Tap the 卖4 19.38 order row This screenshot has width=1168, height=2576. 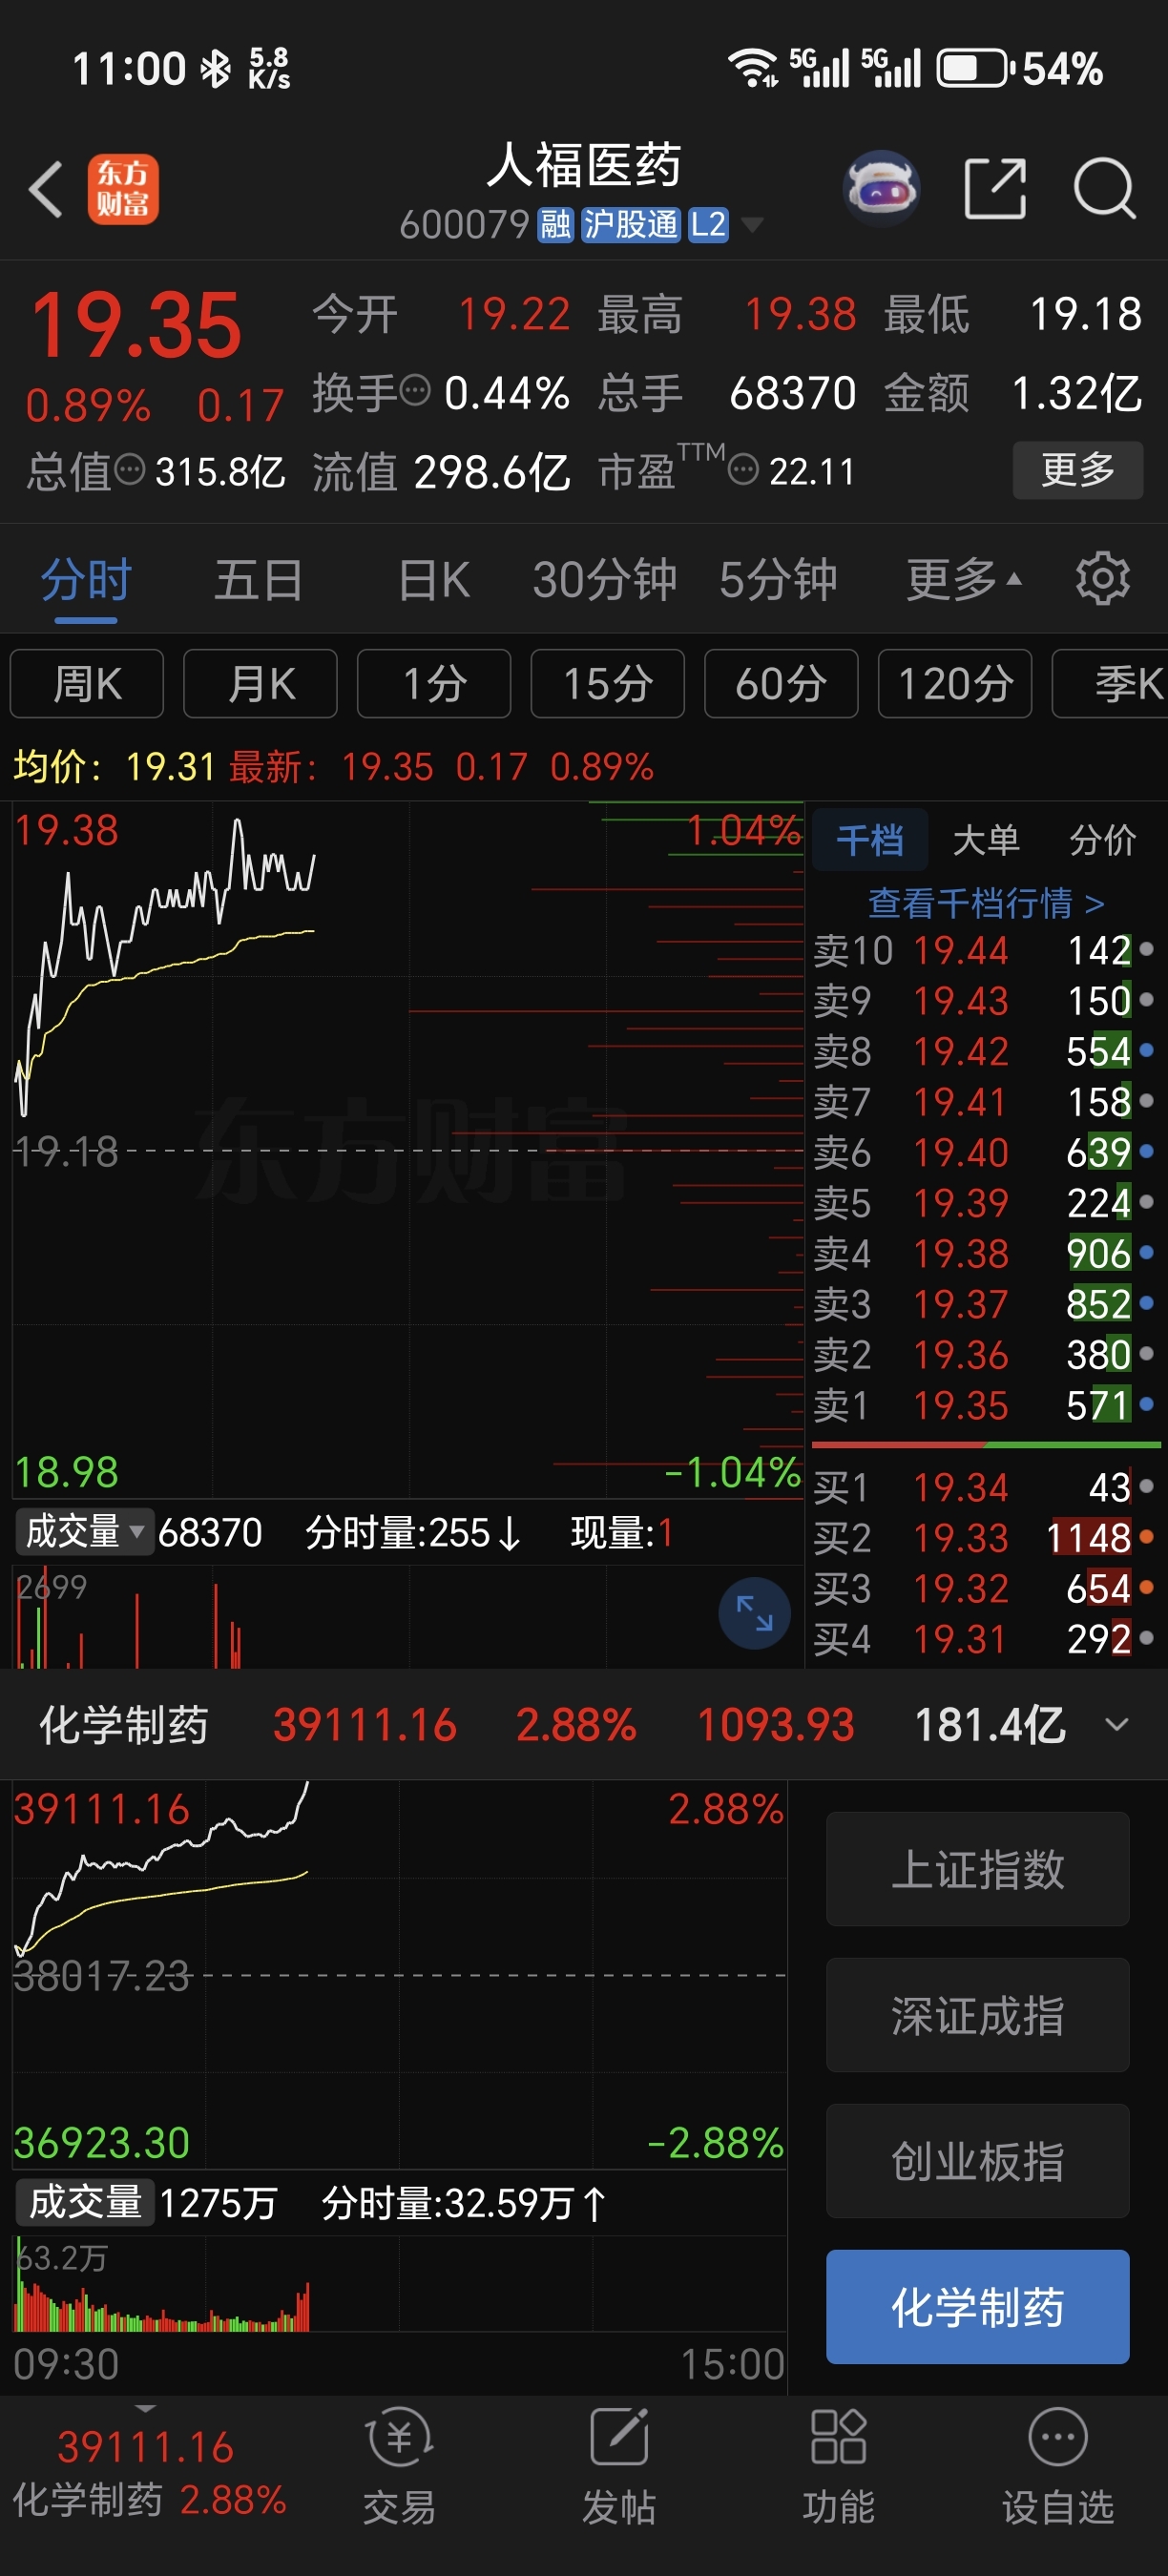pyautogui.click(x=985, y=1253)
